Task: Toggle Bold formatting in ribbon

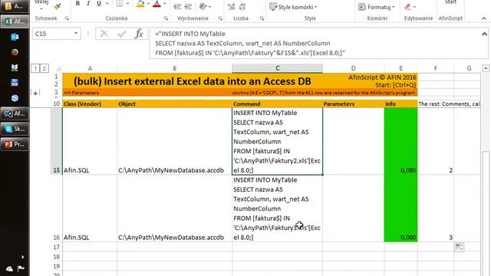Action: pyautogui.click(x=77, y=3)
